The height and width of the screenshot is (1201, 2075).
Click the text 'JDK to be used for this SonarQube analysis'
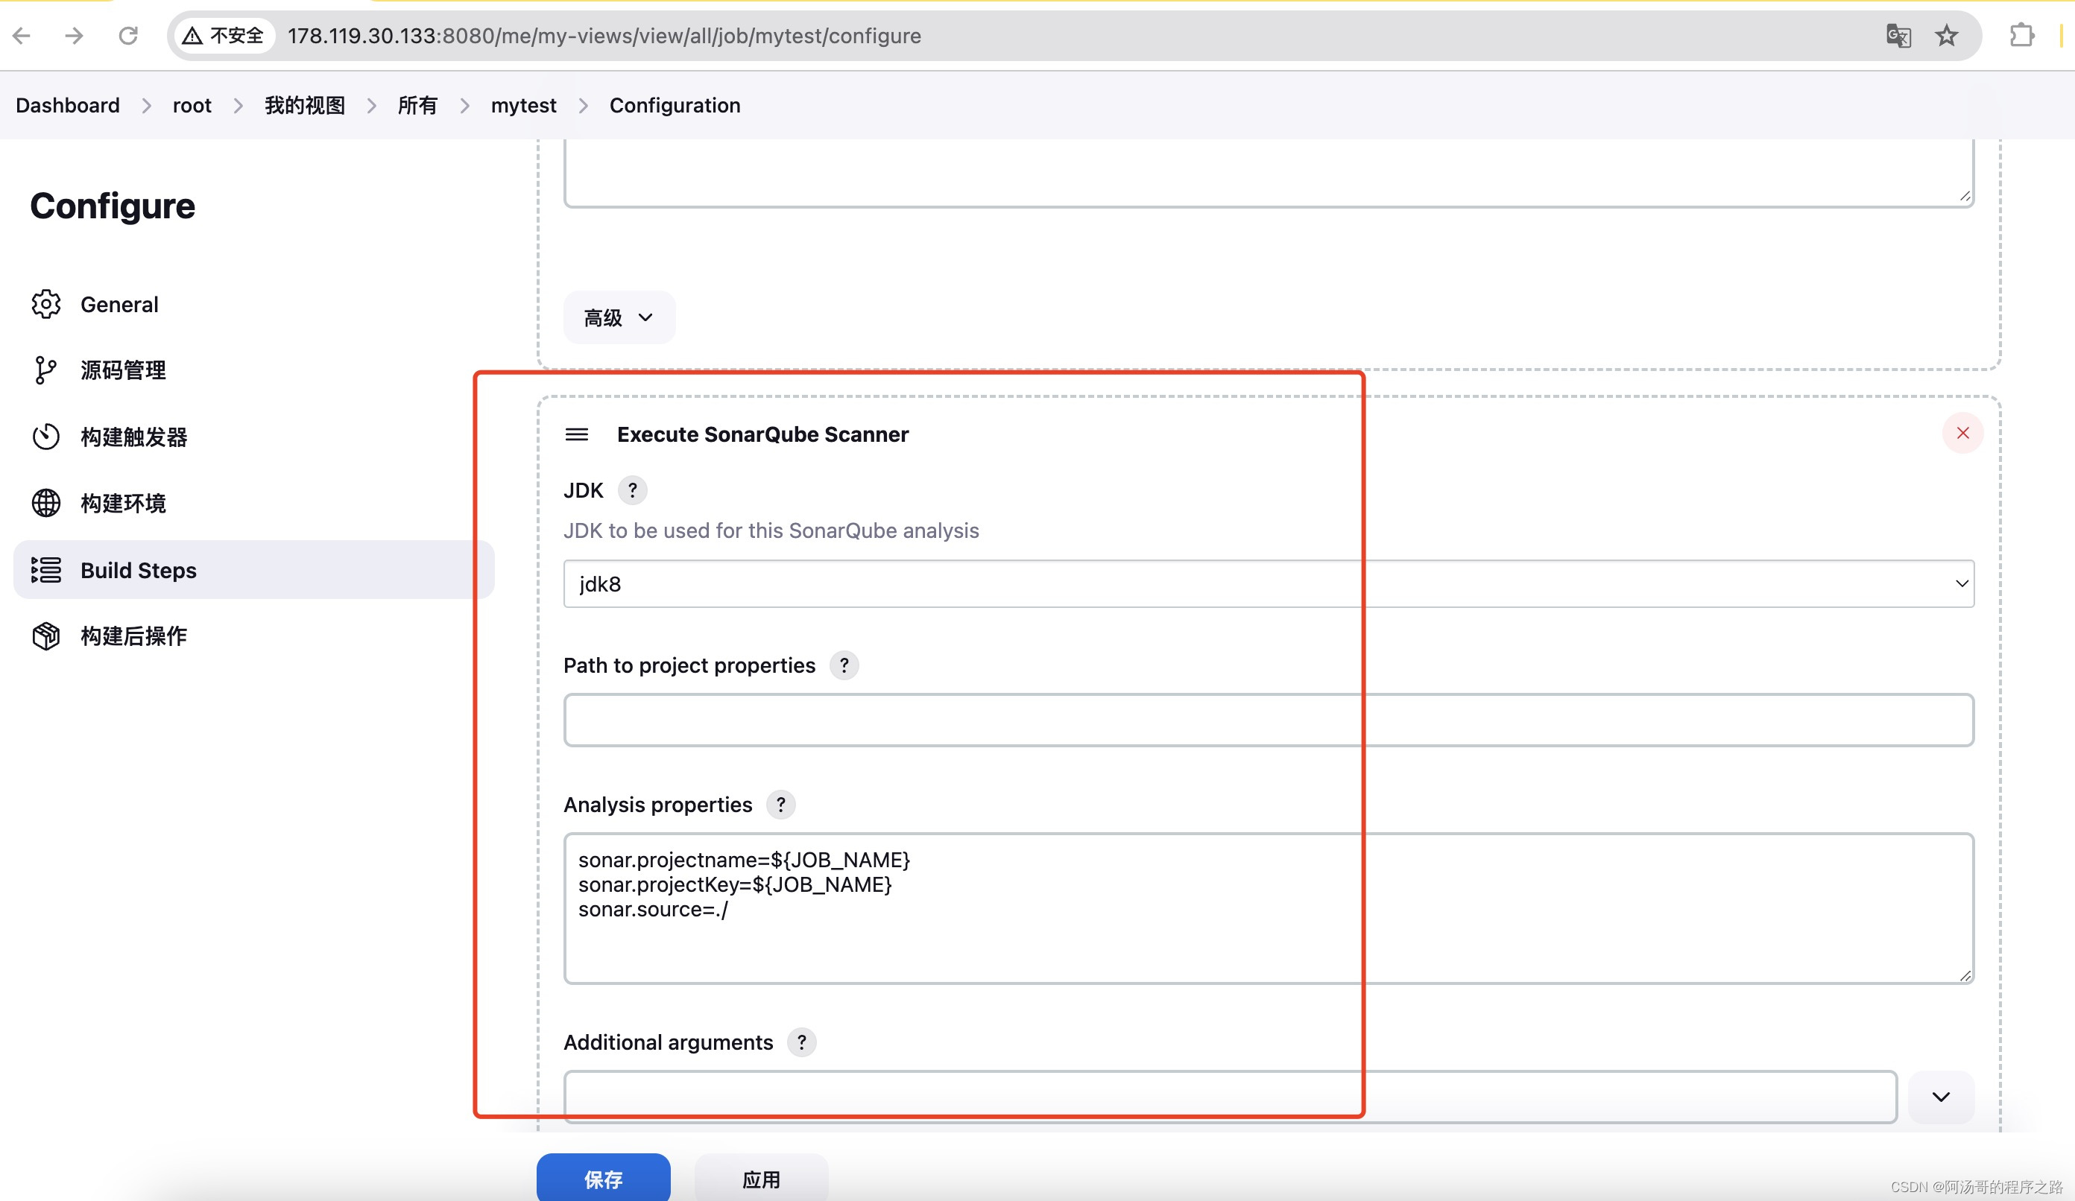[x=771, y=530]
